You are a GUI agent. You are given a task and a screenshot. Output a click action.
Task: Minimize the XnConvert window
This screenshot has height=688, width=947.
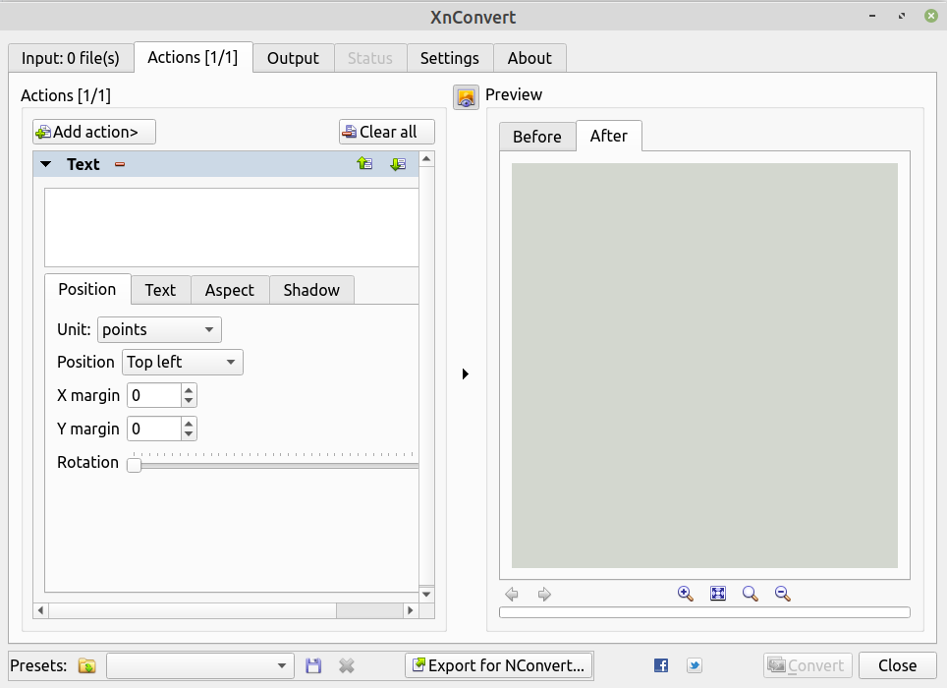pyautogui.click(x=872, y=17)
